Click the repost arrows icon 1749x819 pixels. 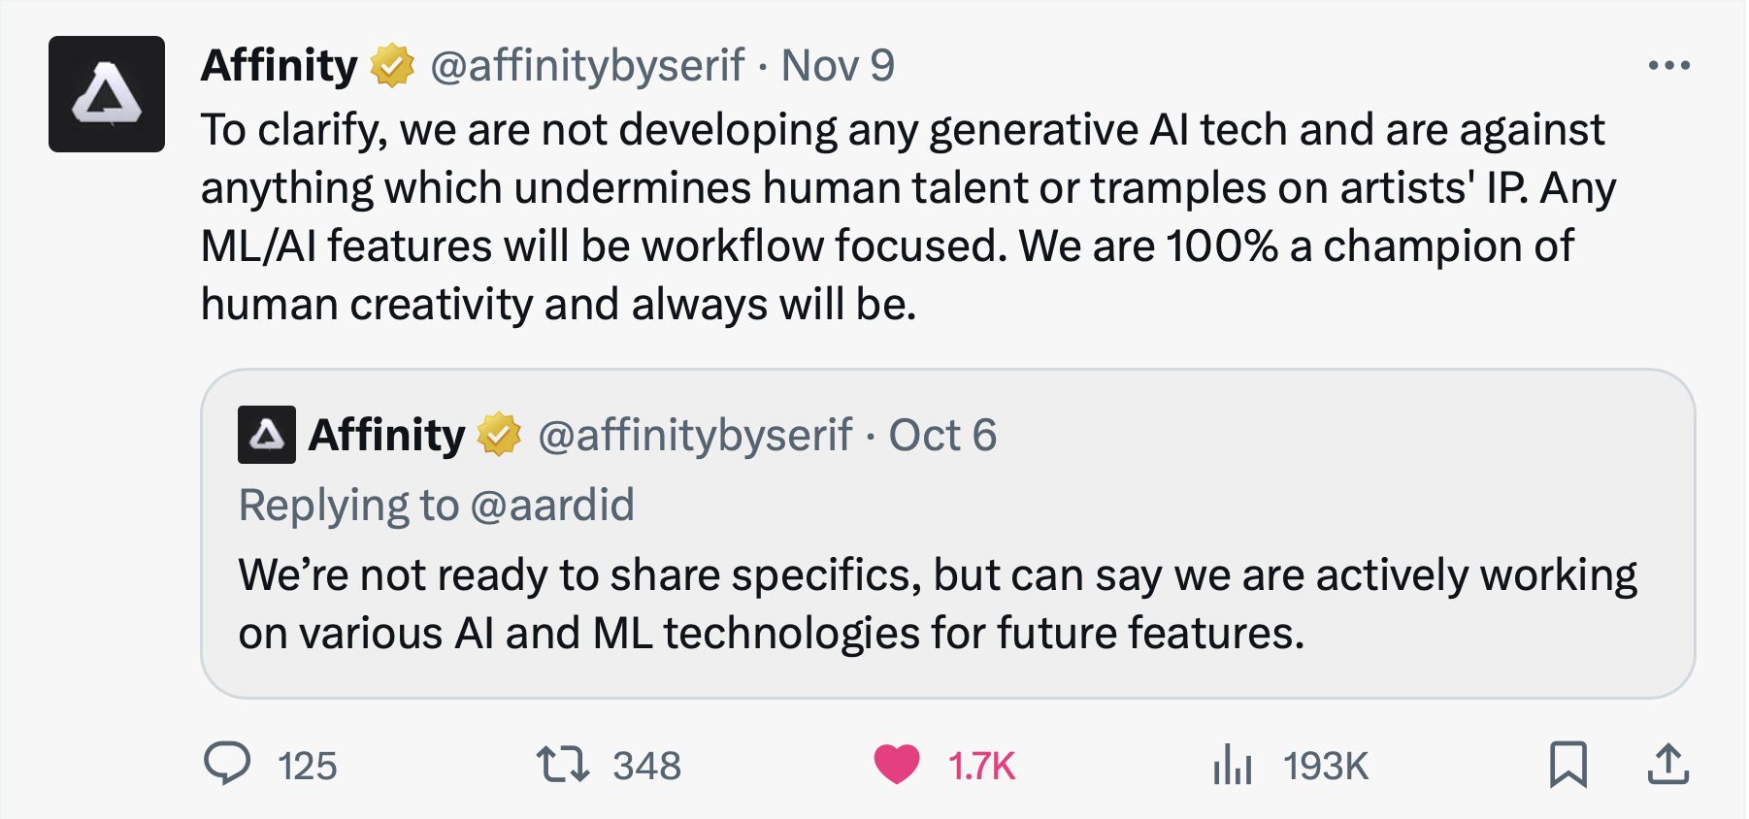coord(563,765)
